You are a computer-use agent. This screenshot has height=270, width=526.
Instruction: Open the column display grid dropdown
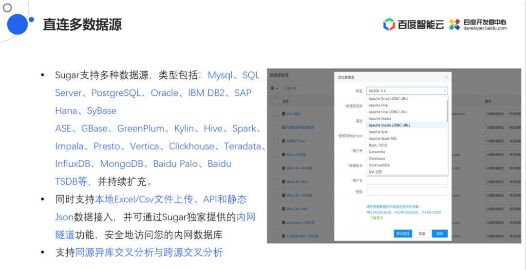[x=275, y=89]
